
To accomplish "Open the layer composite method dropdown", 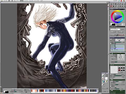I will coord(120,39).
